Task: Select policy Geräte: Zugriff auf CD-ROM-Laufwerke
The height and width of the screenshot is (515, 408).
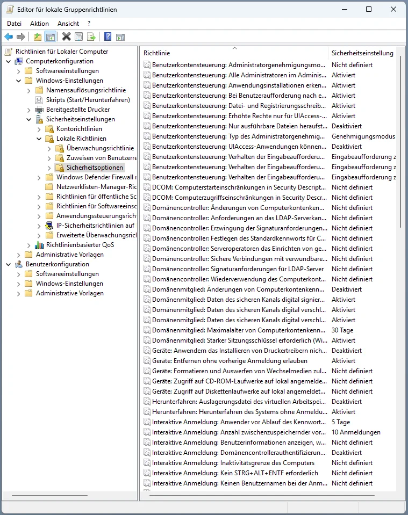Action: [x=239, y=381]
